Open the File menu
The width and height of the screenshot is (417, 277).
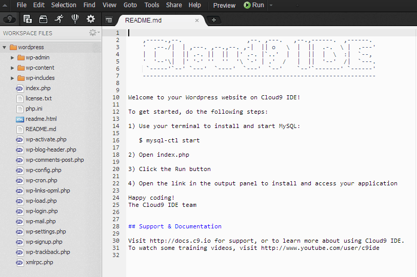tap(22, 5)
